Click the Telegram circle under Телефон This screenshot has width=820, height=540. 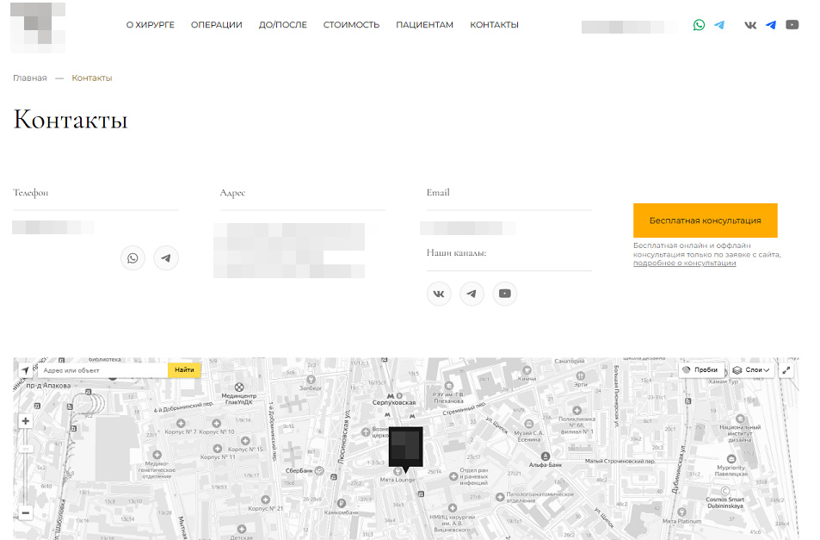coord(166,258)
